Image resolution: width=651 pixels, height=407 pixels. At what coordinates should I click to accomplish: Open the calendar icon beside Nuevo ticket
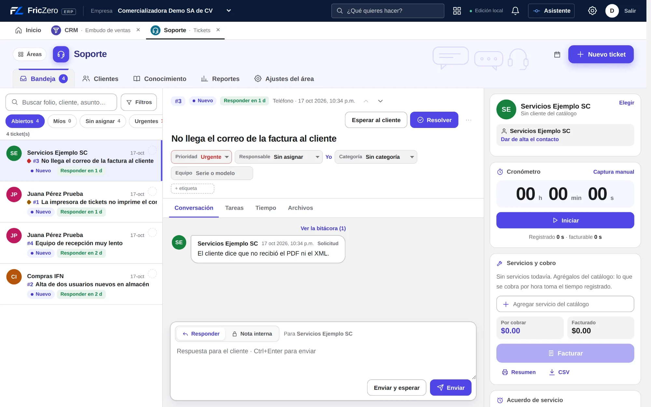(557, 54)
